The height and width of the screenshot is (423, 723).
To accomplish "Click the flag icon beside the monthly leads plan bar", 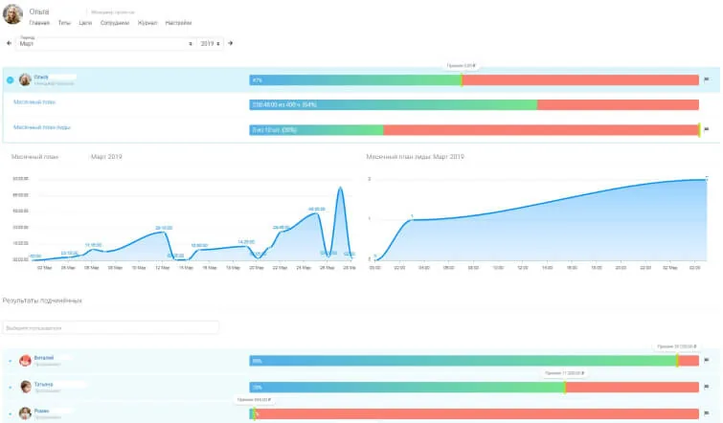I will click(707, 129).
